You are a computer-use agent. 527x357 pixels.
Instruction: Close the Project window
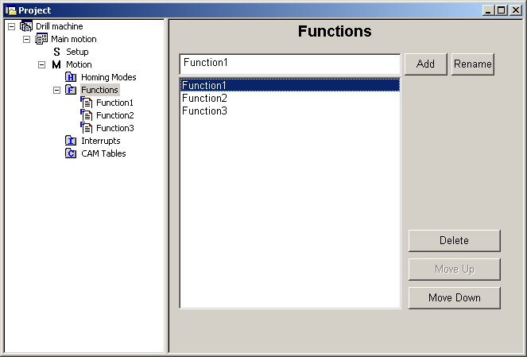point(515,10)
